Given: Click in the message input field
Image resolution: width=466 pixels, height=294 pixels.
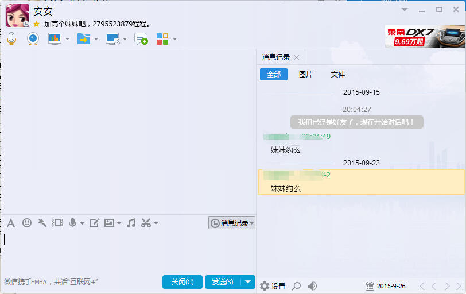Looking at the screenshot, I should point(129,251).
